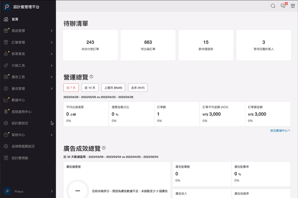Expand the 廣告工具 submenu chevron
This screenshot has width=298, height=198.
tap(52, 77)
